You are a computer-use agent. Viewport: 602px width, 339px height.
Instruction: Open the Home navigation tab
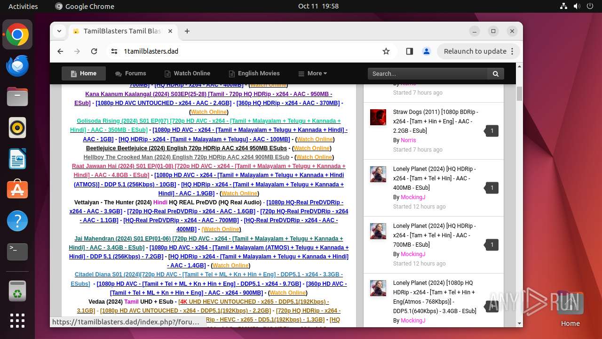[84, 73]
